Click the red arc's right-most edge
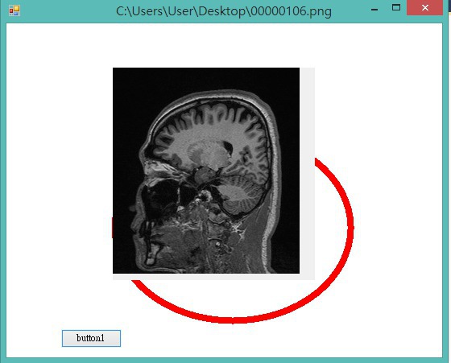 [351, 227]
